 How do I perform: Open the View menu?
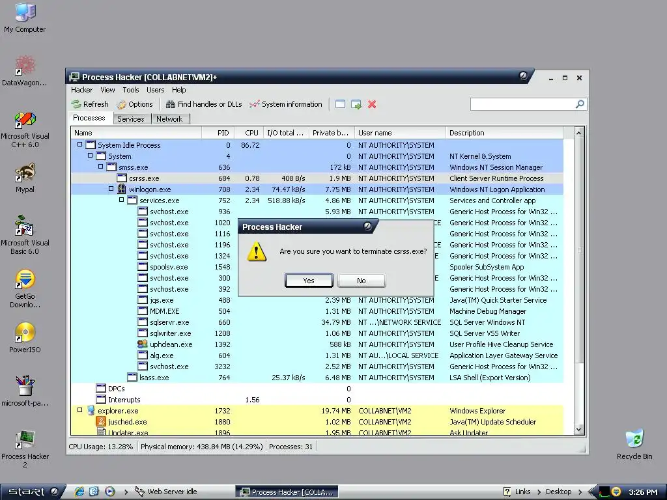[107, 90]
